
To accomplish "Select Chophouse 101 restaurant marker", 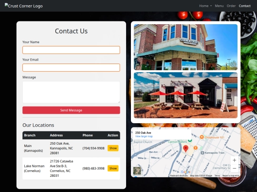I will click(212, 137).
